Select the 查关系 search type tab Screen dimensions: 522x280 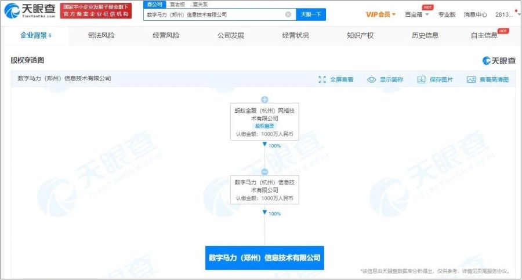click(x=200, y=4)
